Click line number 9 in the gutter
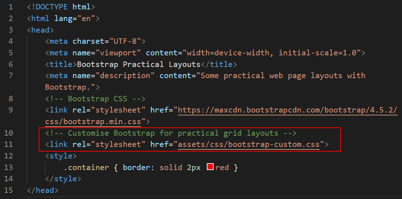Screen dimensions: 402x199 point(10,110)
